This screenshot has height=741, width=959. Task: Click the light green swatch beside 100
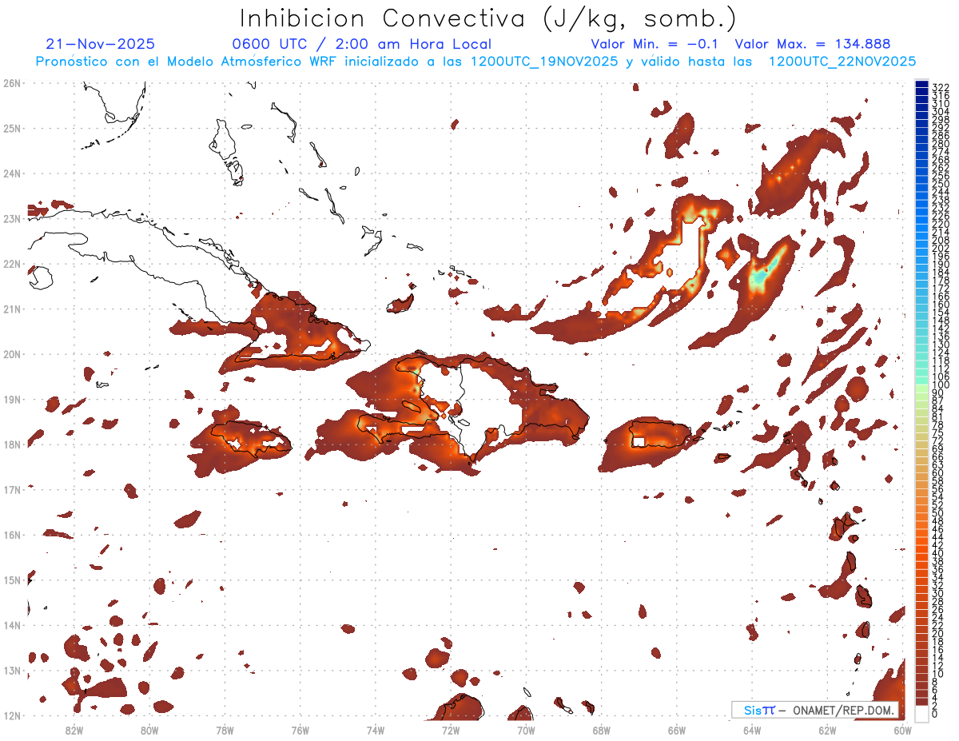[922, 388]
